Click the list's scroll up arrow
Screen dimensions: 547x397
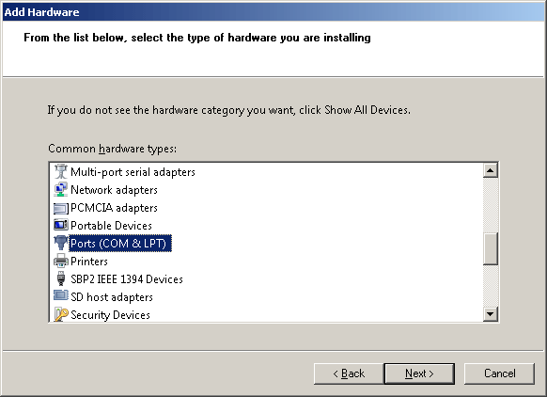490,170
